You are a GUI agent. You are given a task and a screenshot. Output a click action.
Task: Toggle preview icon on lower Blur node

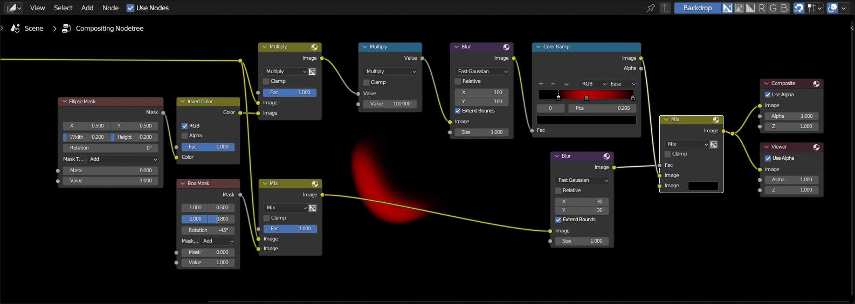point(606,156)
